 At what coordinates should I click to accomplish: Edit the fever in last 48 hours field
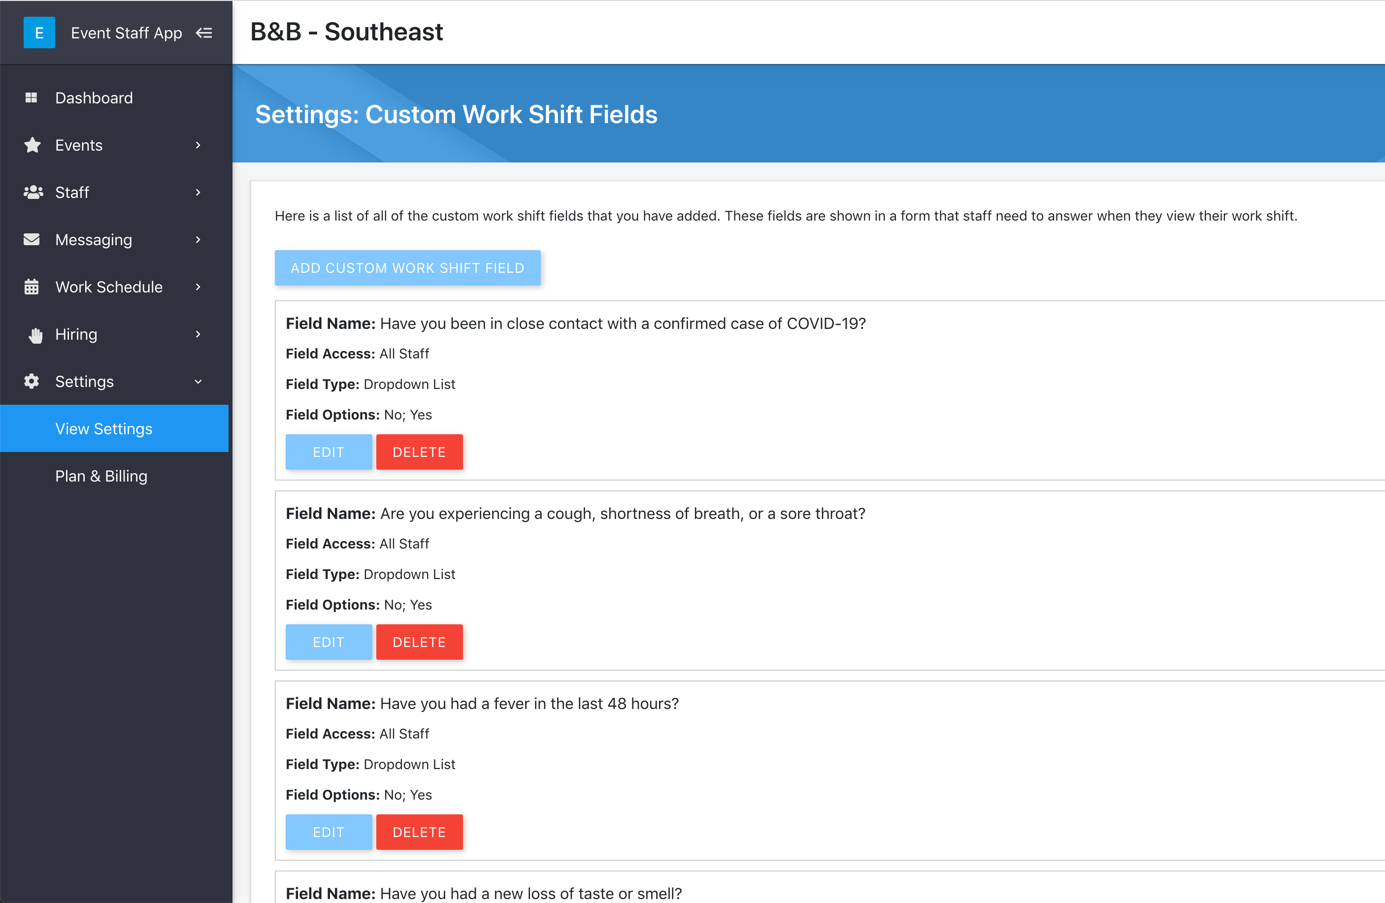(329, 832)
